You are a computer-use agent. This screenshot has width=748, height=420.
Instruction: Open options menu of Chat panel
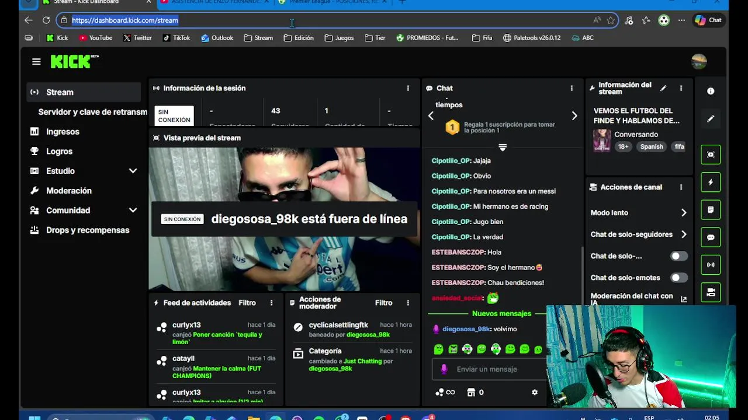tap(572, 88)
